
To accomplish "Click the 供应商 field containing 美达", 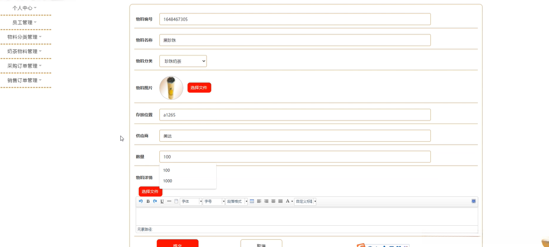I will tap(295, 136).
